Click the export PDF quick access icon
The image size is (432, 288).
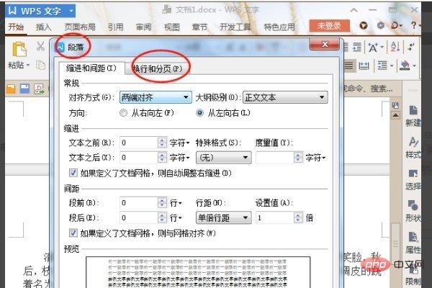pos(39,89)
